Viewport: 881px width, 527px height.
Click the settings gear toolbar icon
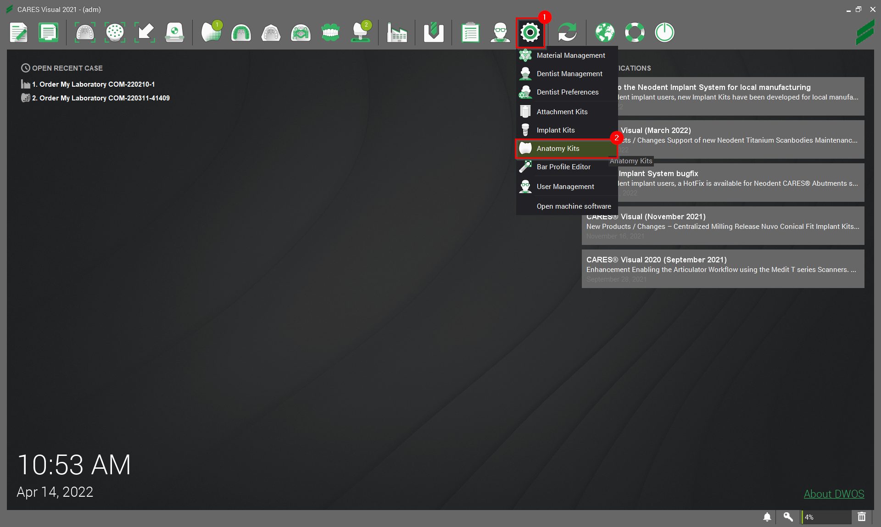pyautogui.click(x=530, y=33)
